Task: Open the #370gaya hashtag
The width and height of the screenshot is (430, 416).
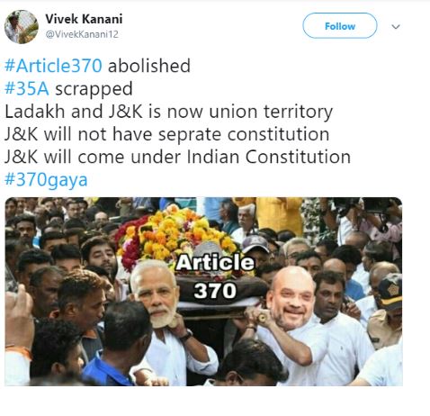Action: 46,180
